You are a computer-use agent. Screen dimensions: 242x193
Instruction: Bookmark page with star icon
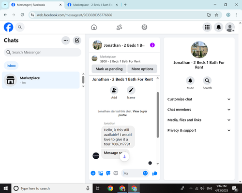coord(216,15)
